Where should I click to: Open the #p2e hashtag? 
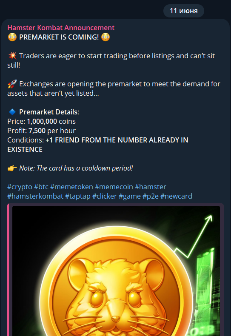(x=151, y=196)
